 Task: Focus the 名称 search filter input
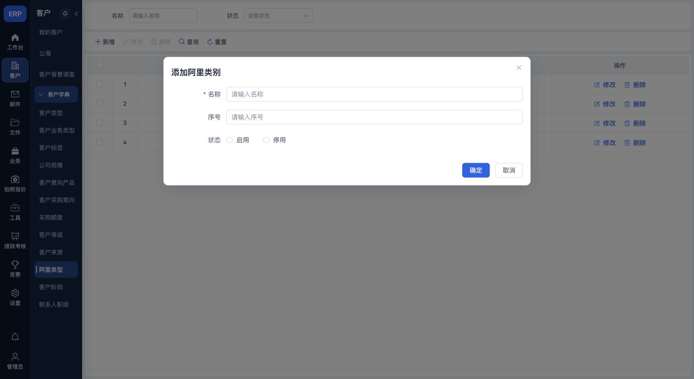[163, 16]
